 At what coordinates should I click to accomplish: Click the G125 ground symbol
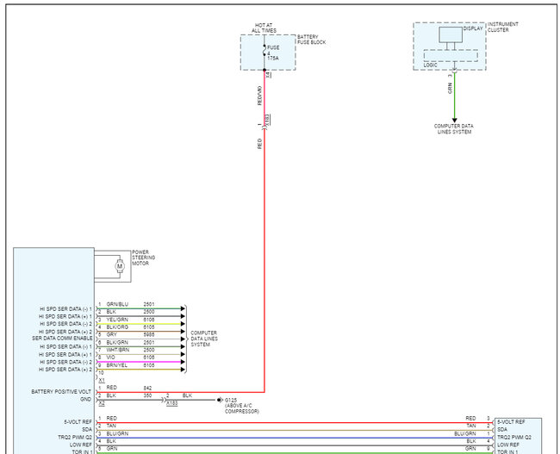coord(221,400)
